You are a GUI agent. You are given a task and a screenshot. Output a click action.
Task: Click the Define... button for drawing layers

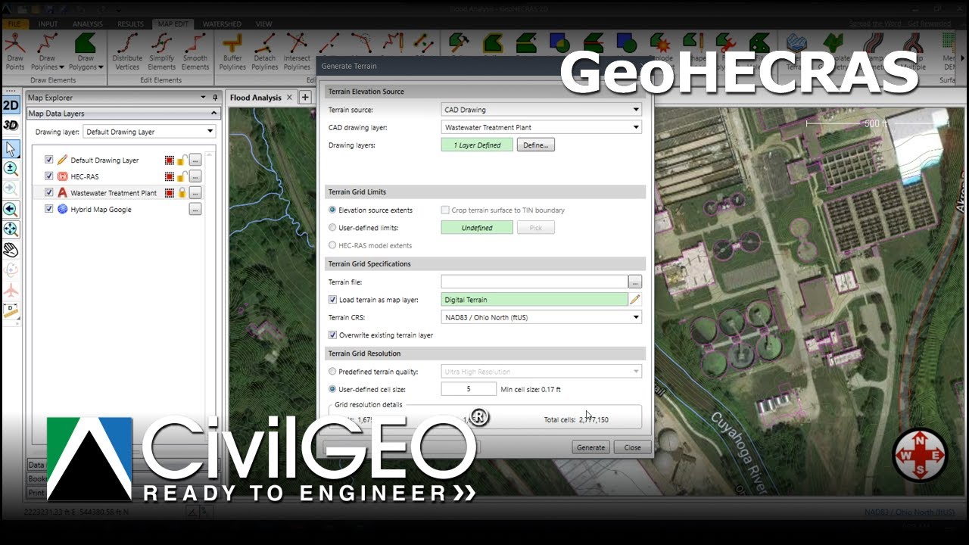(x=536, y=145)
